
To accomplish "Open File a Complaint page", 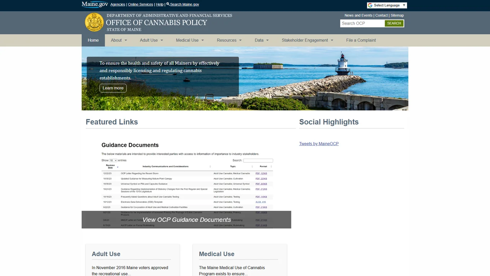I will pyautogui.click(x=361, y=40).
